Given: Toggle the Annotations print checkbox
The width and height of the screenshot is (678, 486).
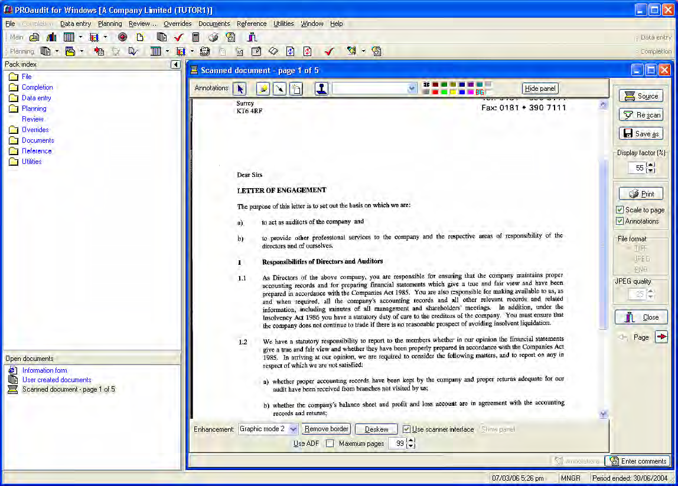Looking at the screenshot, I should (x=620, y=221).
